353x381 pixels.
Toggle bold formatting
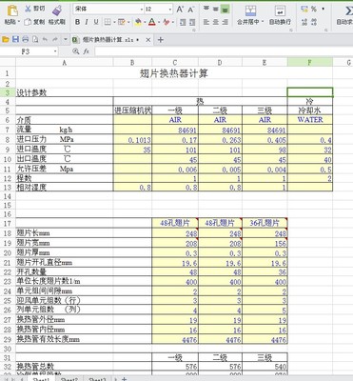coord(78,22)
